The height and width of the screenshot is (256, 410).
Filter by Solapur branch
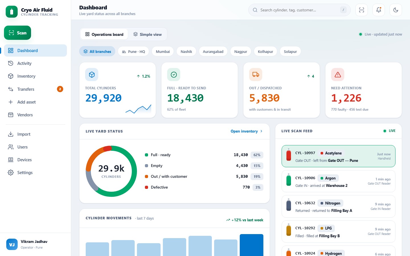[x=290, y=51]
